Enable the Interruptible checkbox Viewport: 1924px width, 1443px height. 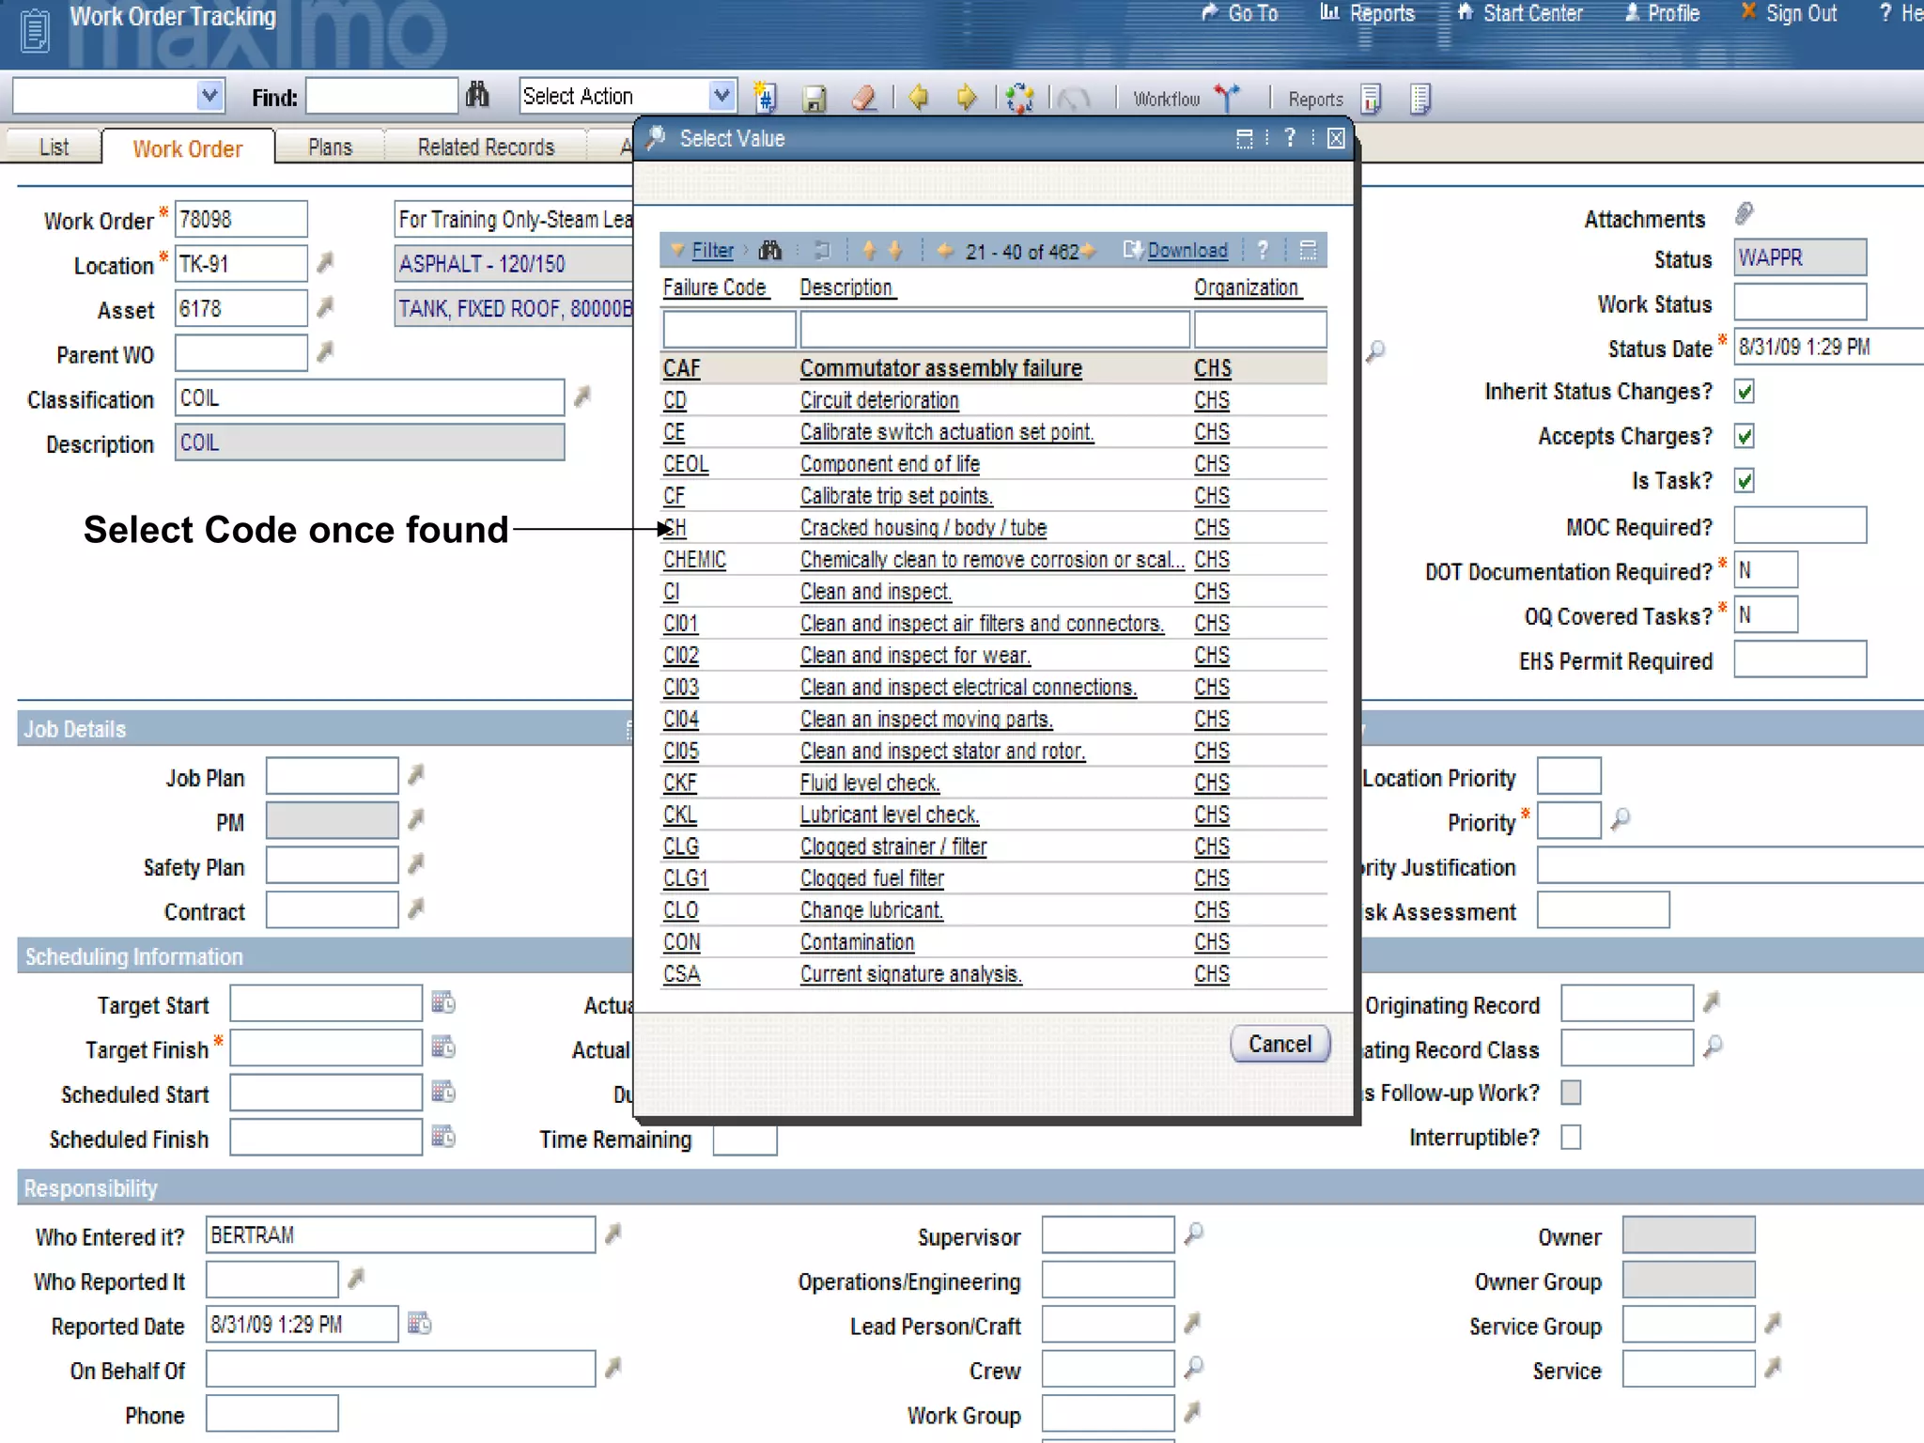(x=1571, y=1138)
